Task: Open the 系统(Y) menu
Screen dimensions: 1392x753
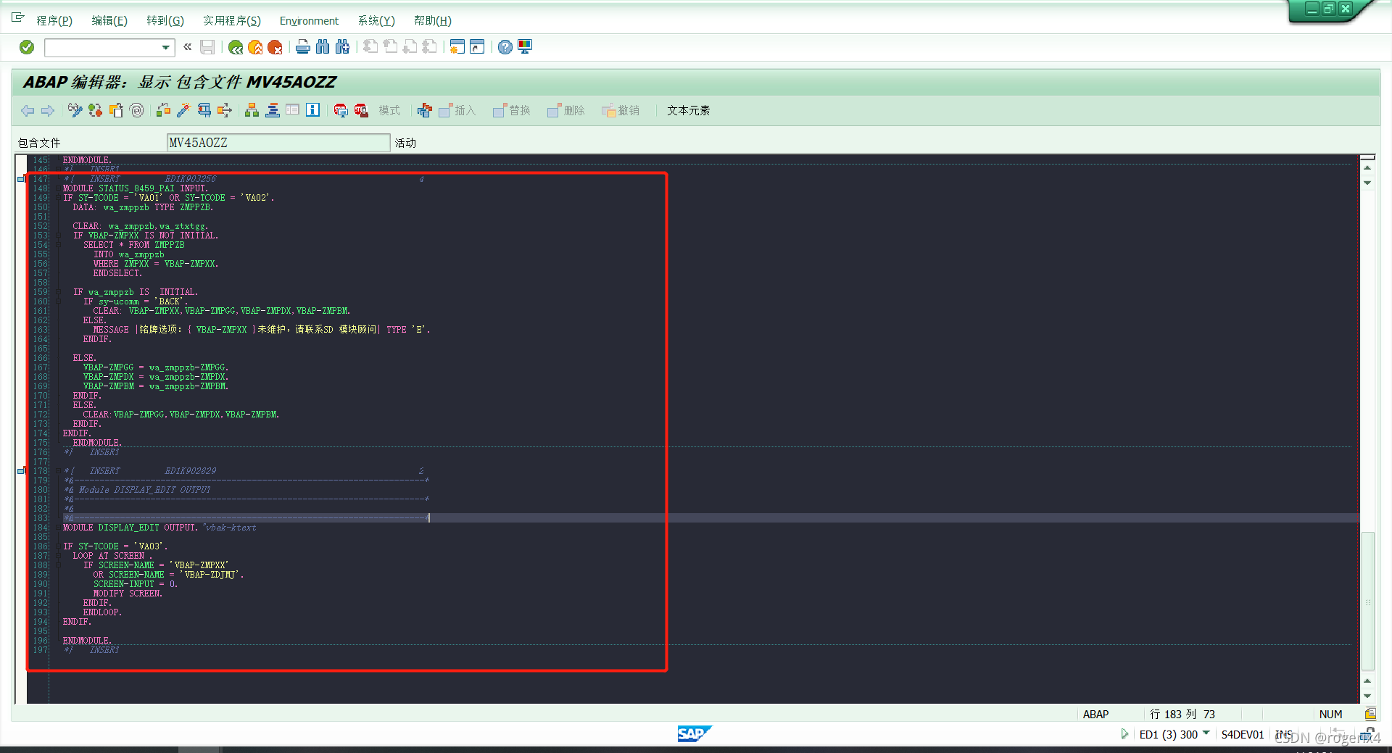Action: pyautogui.click(x=376, y=20)
